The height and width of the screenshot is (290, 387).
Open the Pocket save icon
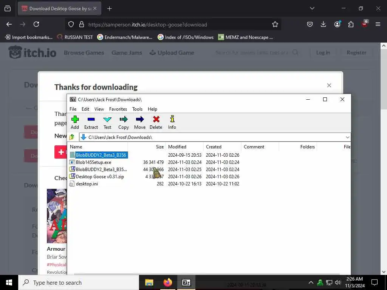(x=310, y=24)
